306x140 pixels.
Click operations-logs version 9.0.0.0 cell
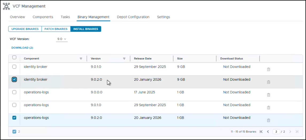point(96,92)
